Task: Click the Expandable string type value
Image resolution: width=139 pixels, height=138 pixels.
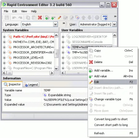Action: click(x=60, y=95)
